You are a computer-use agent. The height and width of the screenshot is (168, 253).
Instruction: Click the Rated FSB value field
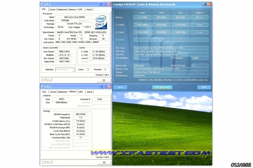click(64, 61)
